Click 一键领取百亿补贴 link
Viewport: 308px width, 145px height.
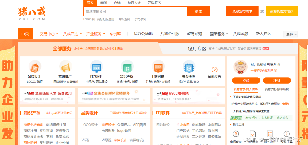coord(264,70)
